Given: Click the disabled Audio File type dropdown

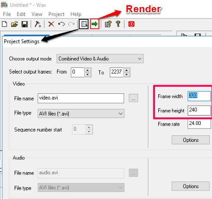Looking at the screenshot, I should 81,188.
